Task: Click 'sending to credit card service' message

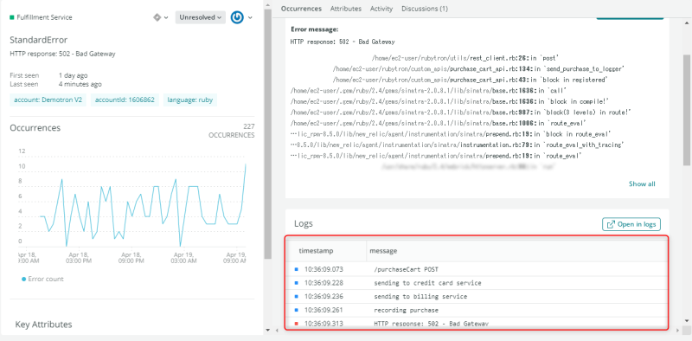Action: pos(427,283)
